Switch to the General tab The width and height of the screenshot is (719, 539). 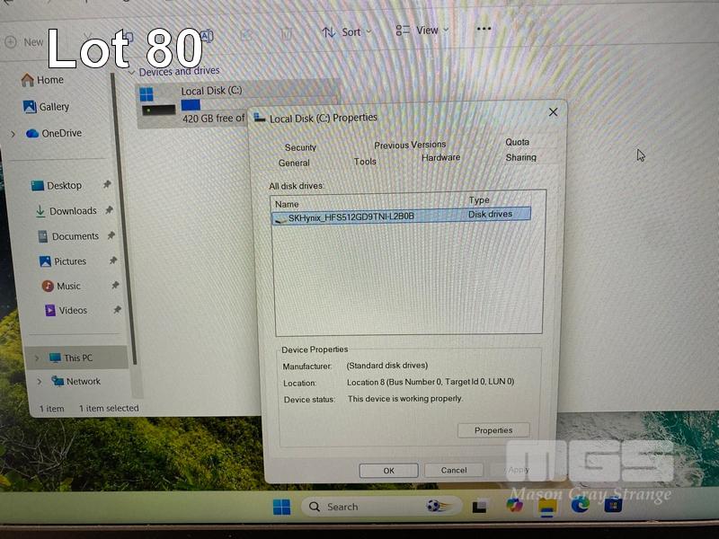pyautogui.click(x=294, y=163)
